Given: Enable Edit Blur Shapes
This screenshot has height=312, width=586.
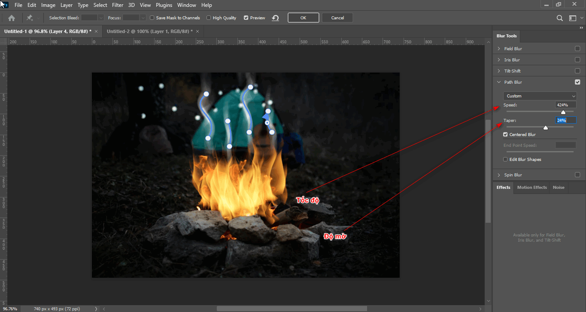Looking at the screenshot, I should tap(505, 159).
